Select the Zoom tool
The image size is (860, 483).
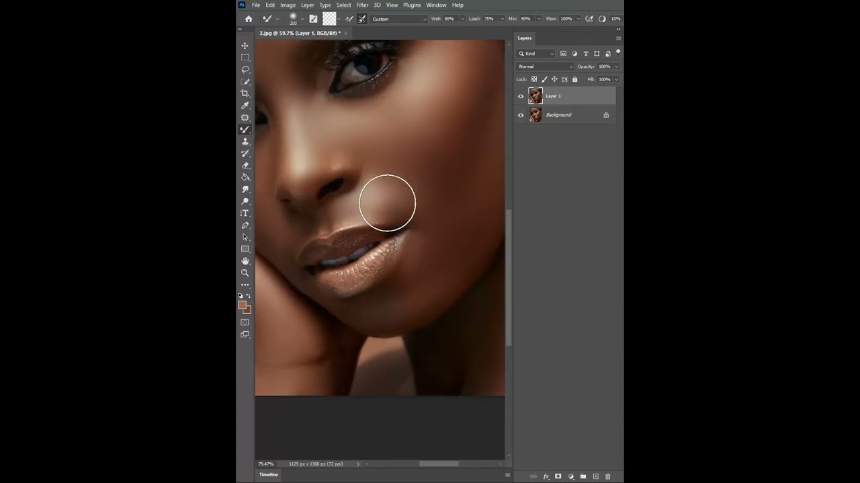(245, 273)
